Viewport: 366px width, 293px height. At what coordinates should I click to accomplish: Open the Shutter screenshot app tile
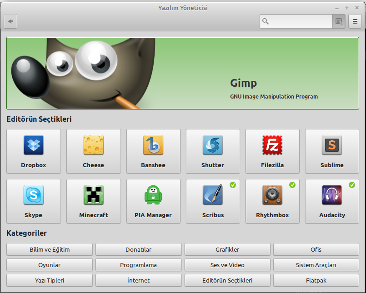(213, 151)
